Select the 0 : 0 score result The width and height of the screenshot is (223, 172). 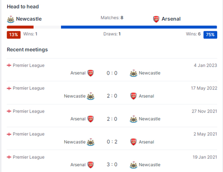[112, 73]
